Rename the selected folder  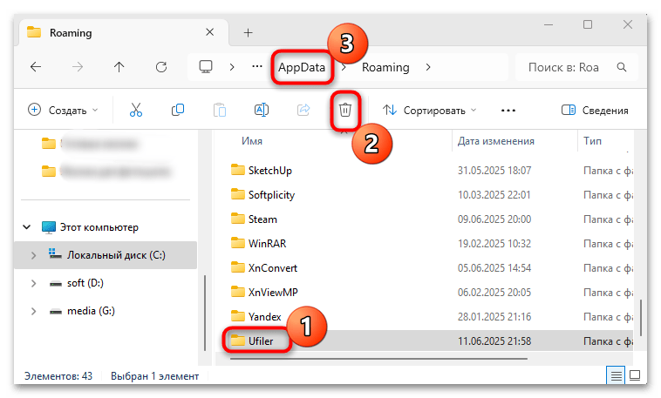click(262, 110)
